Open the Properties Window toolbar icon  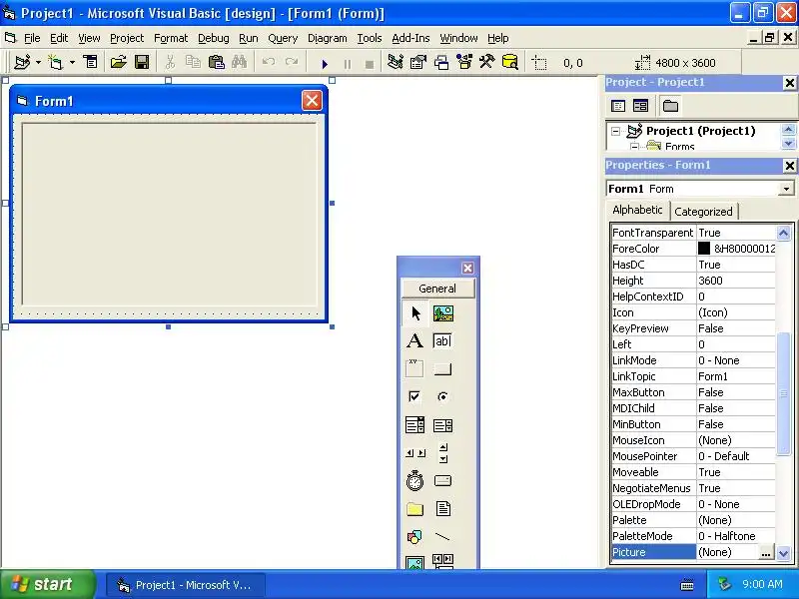click(418, 63)
